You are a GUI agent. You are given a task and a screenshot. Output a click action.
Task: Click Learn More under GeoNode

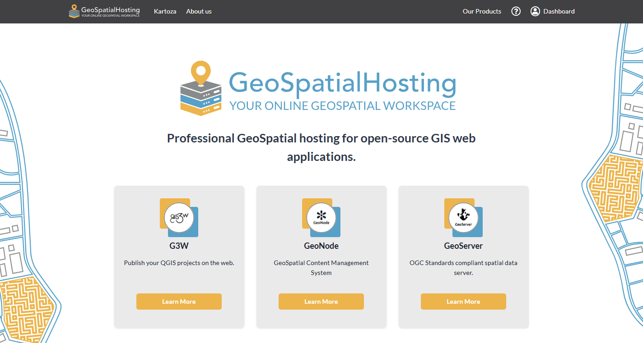[x=321, y=302]
